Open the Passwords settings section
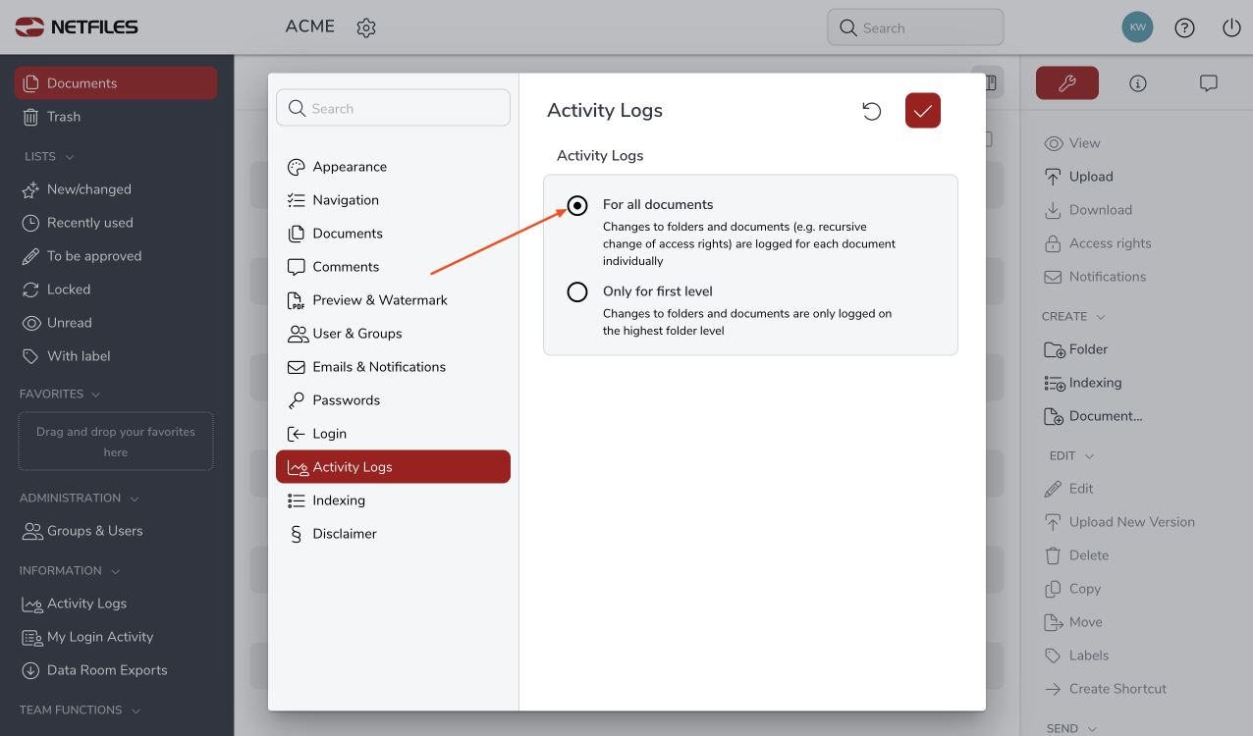 click(393, 400)
